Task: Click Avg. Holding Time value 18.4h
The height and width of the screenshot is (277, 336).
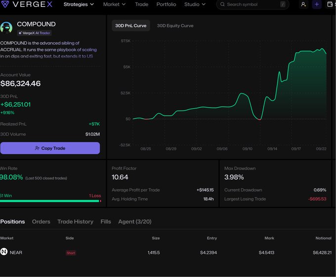Action: tap(209, 199)
